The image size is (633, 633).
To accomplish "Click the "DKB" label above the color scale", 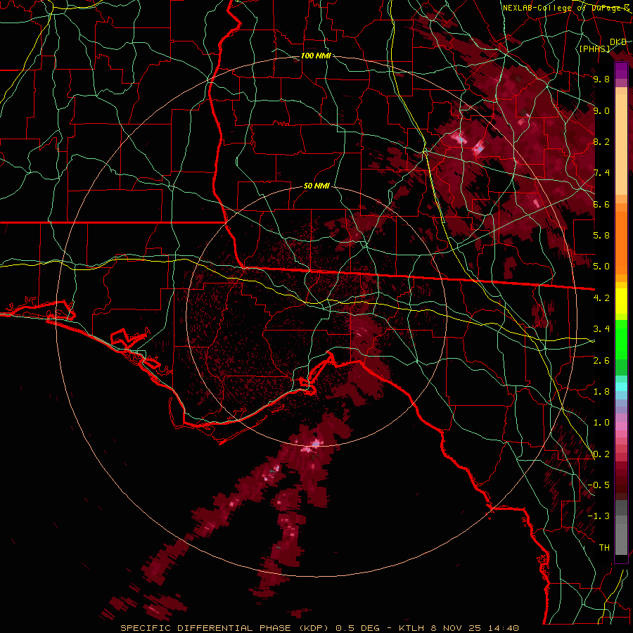I will tap(618, 42).
